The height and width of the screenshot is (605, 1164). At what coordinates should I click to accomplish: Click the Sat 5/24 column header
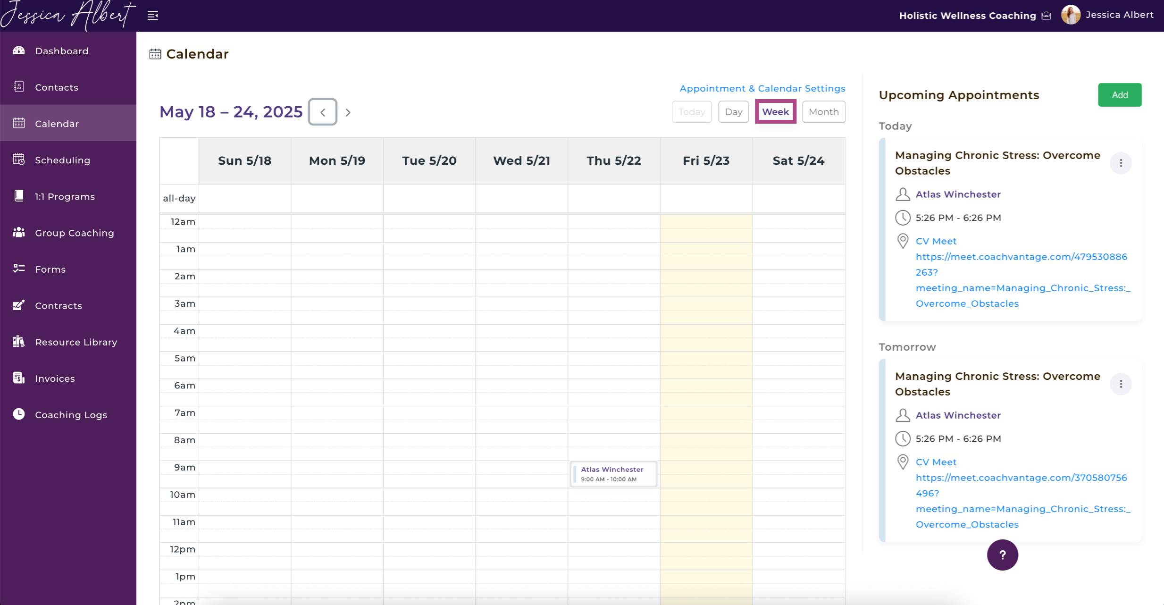tap(798, 160)
